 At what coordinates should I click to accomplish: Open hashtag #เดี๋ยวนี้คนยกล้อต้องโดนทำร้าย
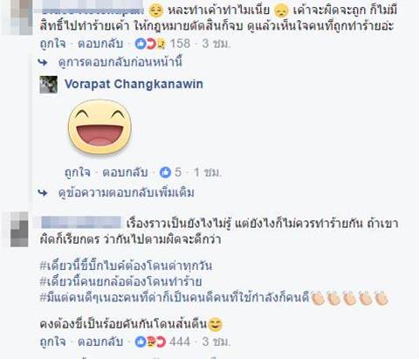click(120, 281)
